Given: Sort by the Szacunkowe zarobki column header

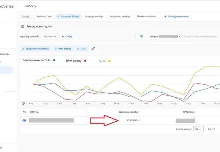Looking at the screenshot, I should (129, 112).
